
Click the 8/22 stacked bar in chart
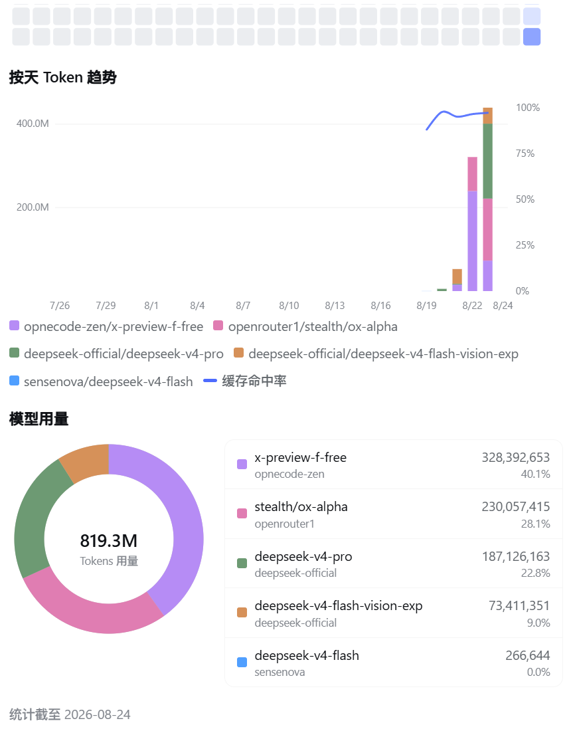(x=472, y=224)
